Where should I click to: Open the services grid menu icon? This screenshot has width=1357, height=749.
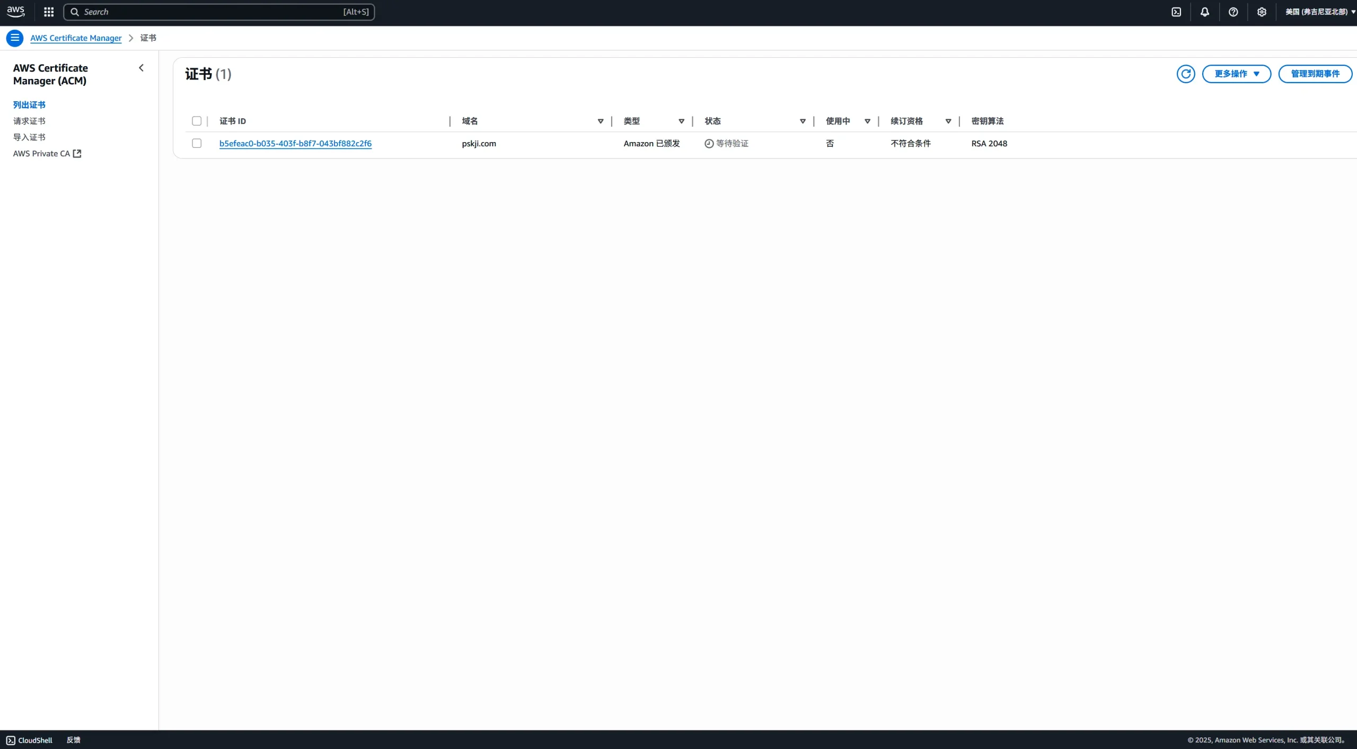tap(49, 12)
